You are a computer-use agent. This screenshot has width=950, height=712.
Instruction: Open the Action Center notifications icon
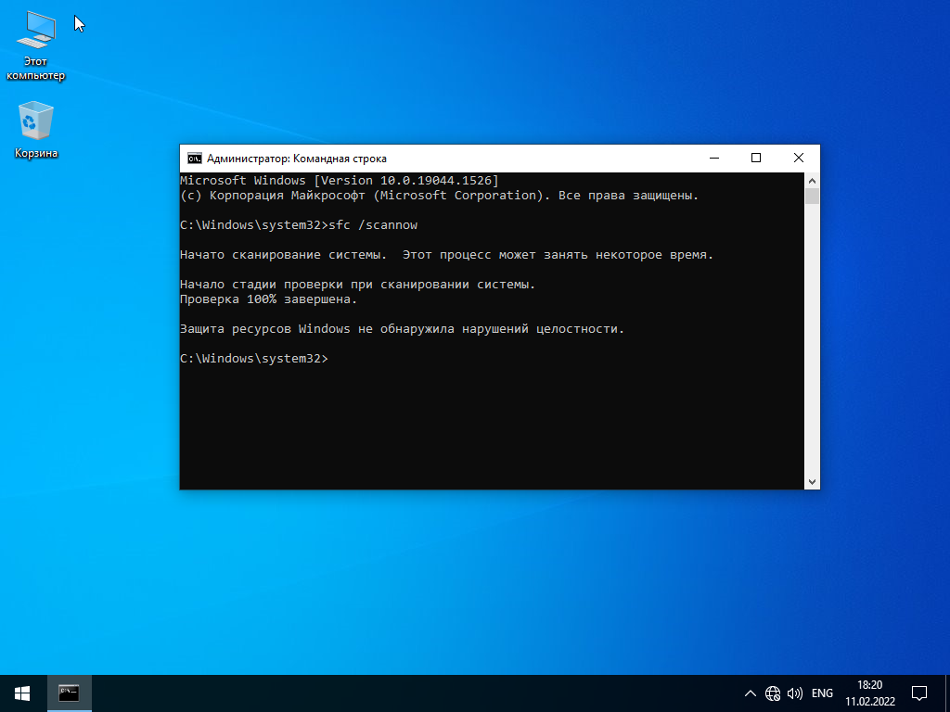click(x=919, y=693)
